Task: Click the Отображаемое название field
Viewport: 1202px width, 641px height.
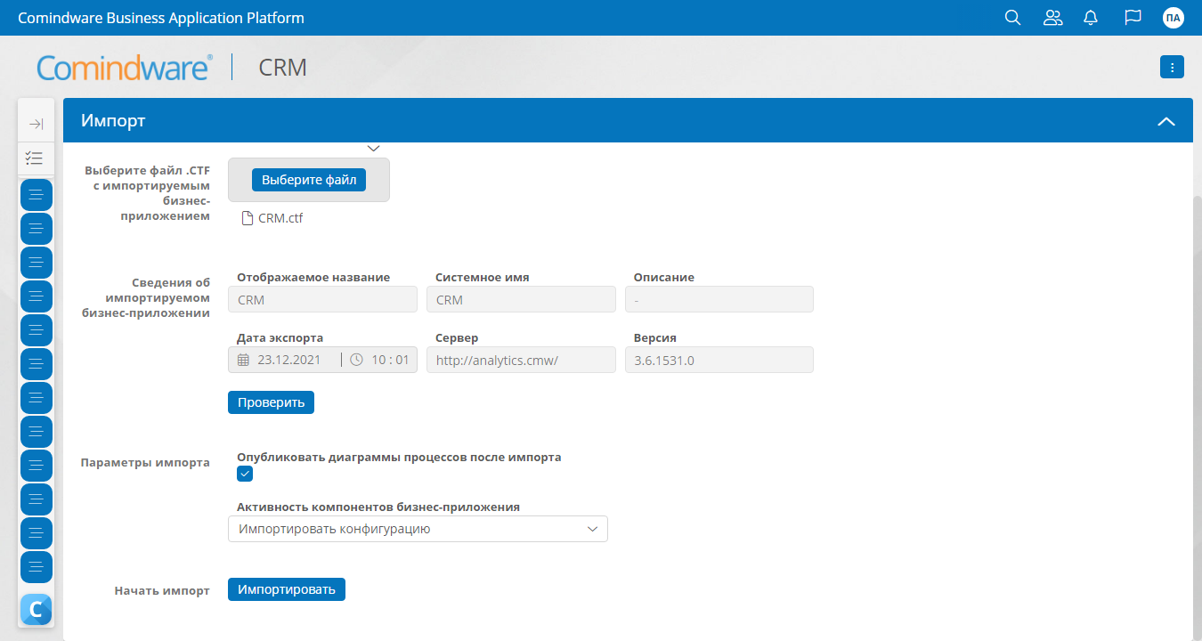Action: (322, 299)
